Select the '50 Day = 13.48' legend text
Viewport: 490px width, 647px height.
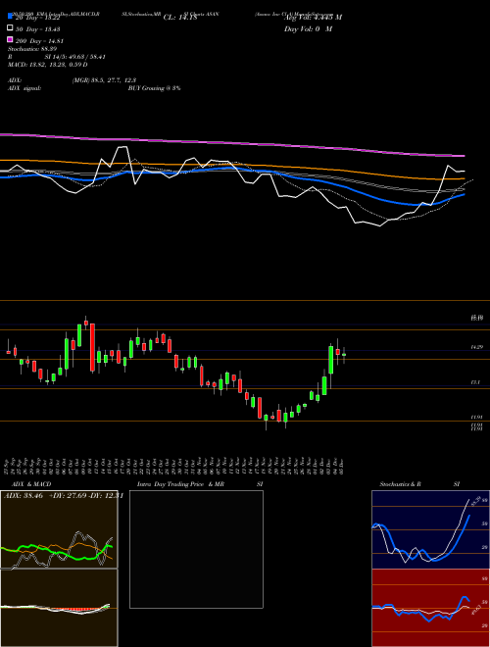(x=38, y=29)
